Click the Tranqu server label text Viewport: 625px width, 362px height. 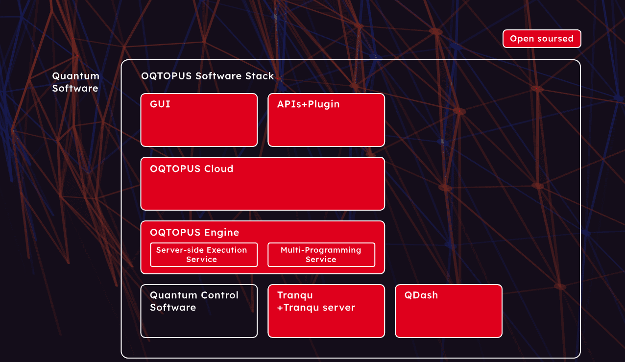(317, 307)
